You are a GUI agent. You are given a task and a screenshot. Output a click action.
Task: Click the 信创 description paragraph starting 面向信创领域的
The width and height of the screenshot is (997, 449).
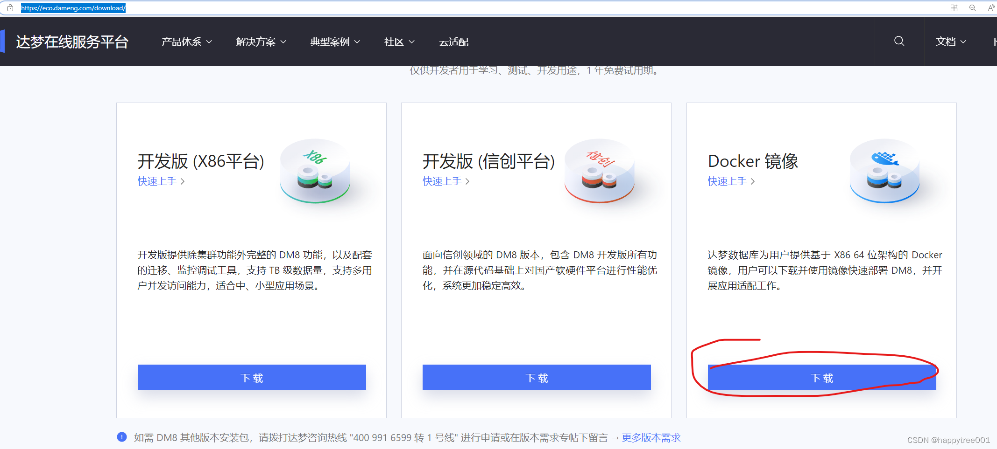(540, 270)
